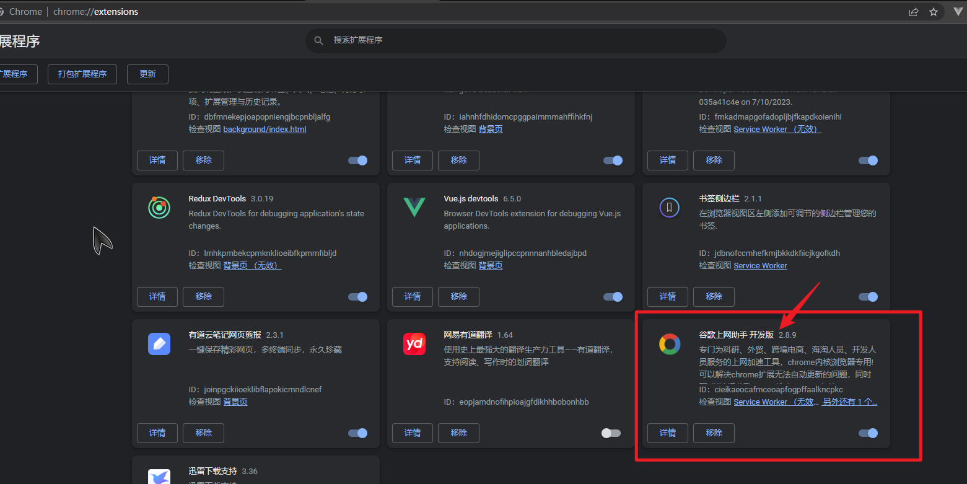Open 谷歌上网助手 Service Worker (无效 link
Image resolution: width=967 pixels, height=484 pixels.
coord(776,402)
